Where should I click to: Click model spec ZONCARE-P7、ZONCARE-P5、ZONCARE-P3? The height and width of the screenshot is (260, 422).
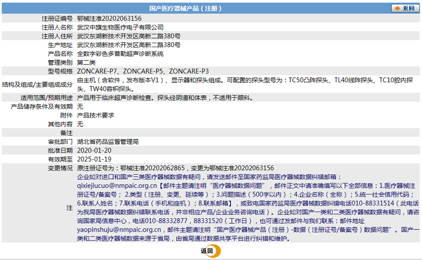click(x=143, y=71)
